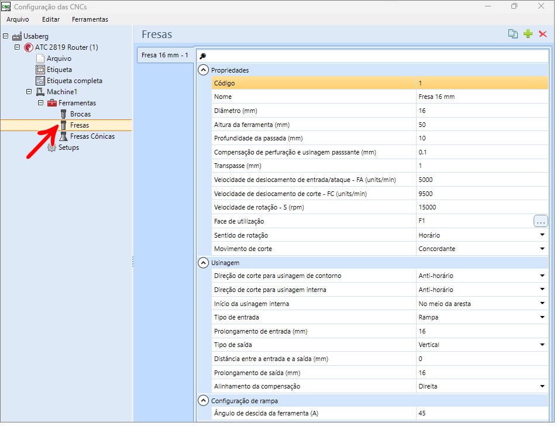Open Direção de corte para usinagem interna dropdown

542,290
